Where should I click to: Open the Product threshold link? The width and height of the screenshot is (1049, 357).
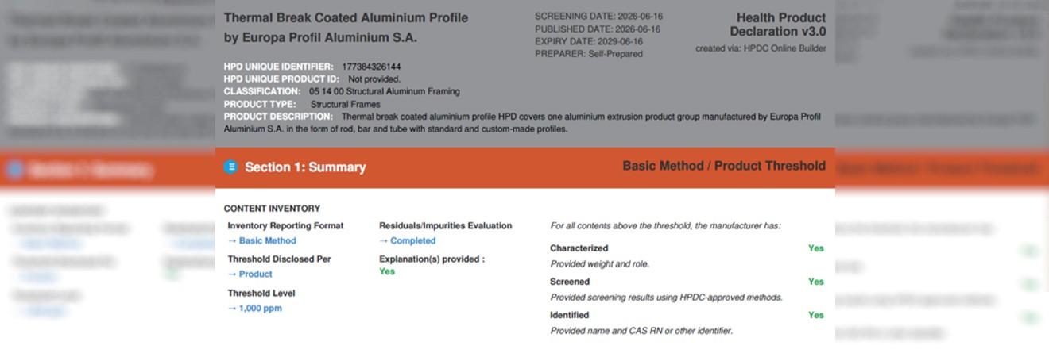pyautogui.click(x=250, y=274)
